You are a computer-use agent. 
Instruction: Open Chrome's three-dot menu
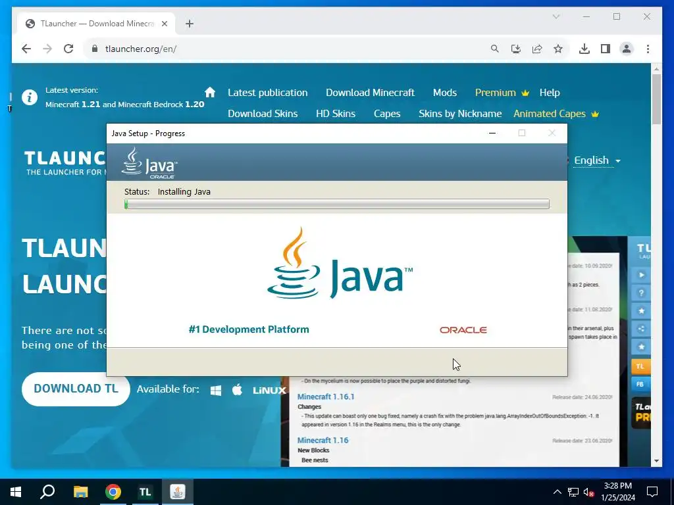(648, 49)
